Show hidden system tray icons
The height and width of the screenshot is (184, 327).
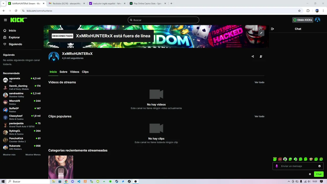(289, 181)
